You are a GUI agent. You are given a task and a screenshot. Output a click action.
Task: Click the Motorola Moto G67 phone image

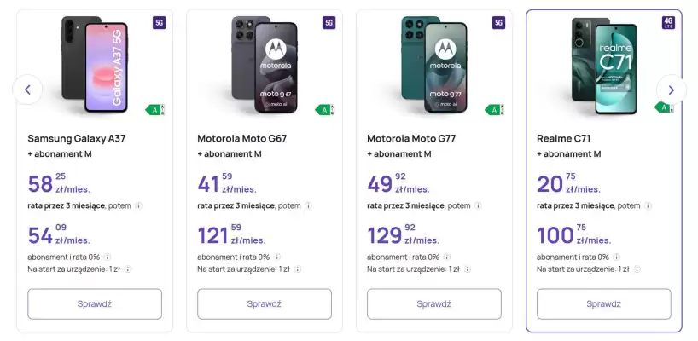tap(265, 64)
